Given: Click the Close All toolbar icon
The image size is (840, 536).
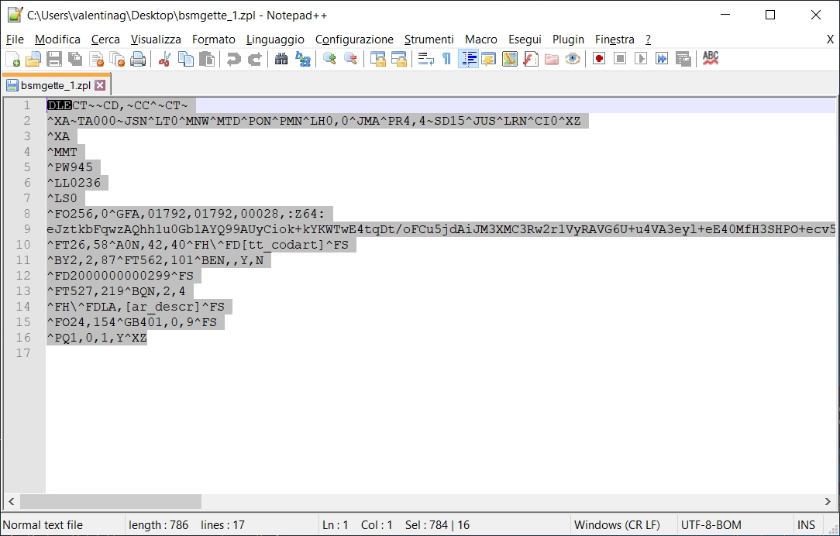Looking at the screenshot, I should pyautogui.click(x=117, y=59).
